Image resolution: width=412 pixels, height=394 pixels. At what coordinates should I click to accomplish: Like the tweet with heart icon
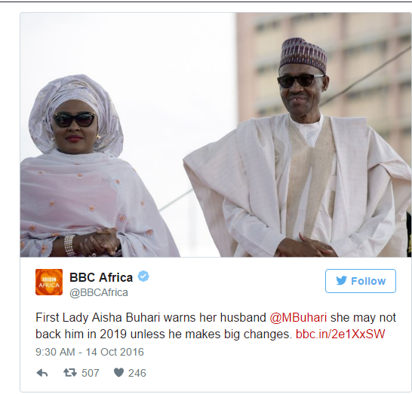[118, 372]
